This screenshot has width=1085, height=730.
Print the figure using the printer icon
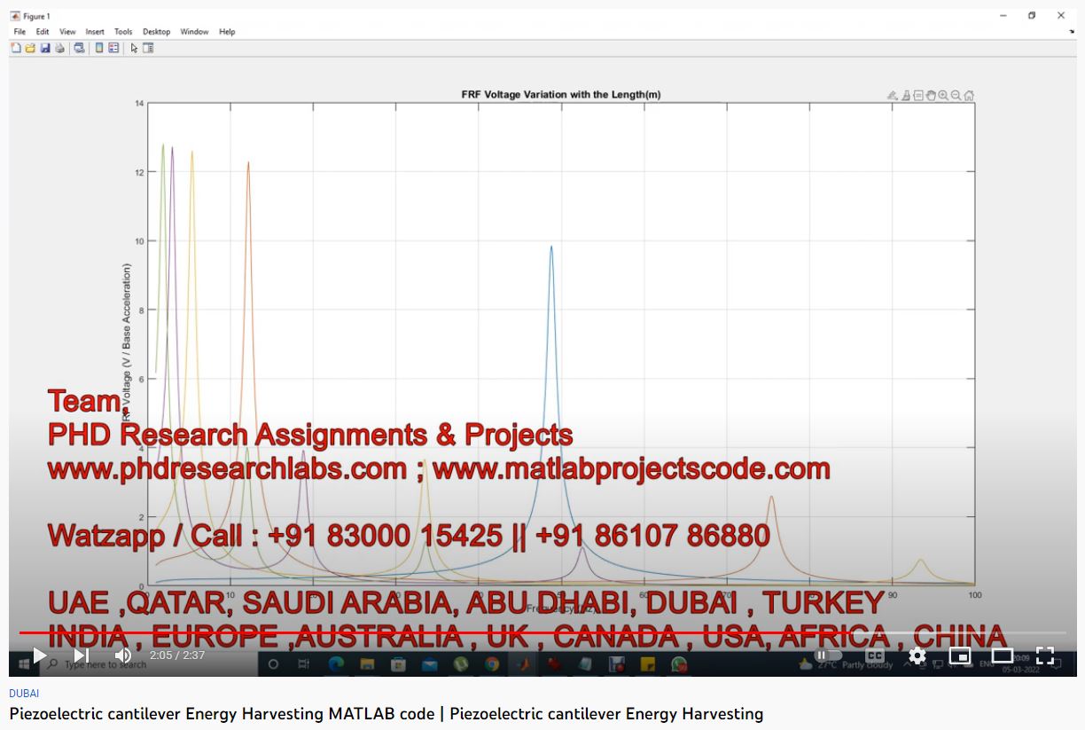pyautogui.click(x=59, y=48)
